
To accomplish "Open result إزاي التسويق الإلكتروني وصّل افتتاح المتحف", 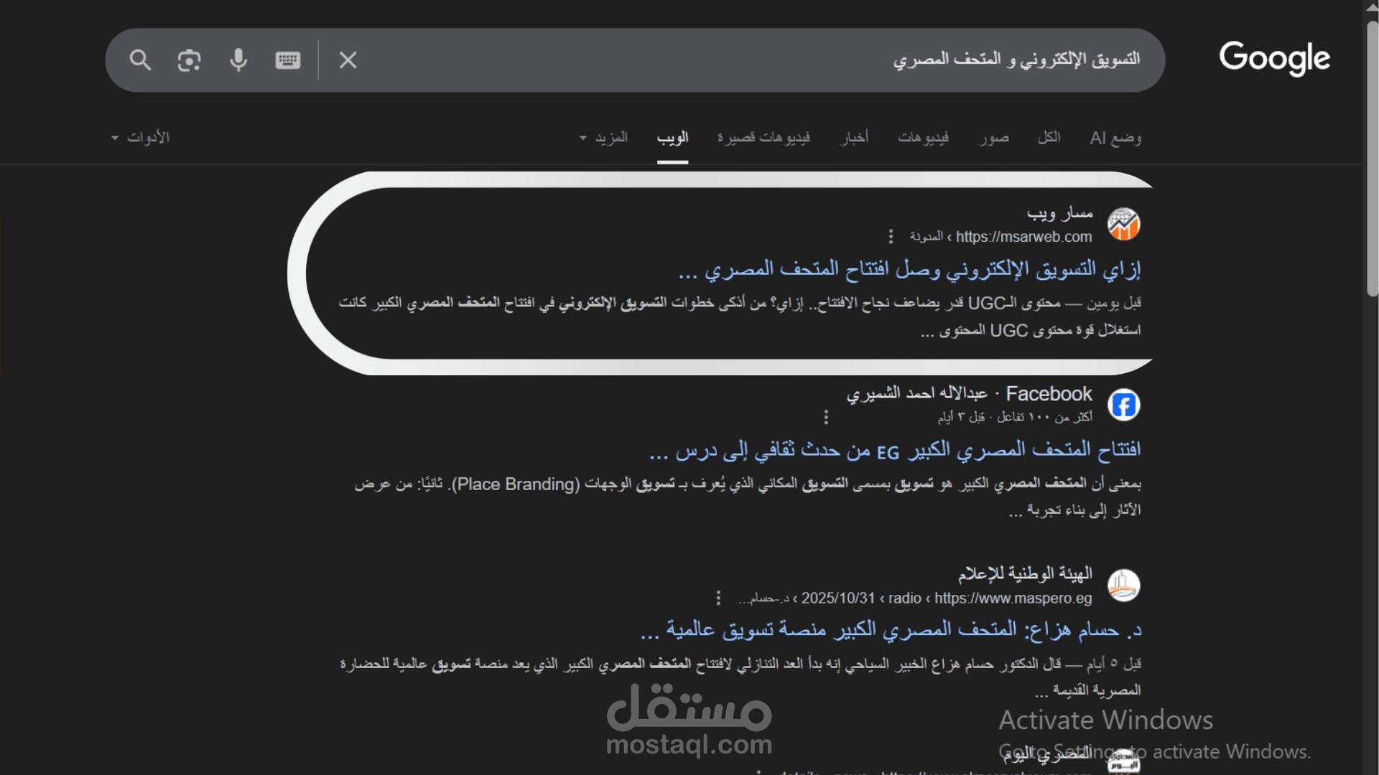I will tap(909, 270).
